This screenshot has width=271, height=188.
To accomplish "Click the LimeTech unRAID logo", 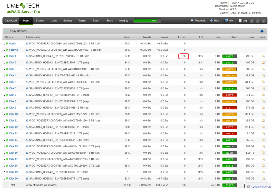I will (23, 8).
